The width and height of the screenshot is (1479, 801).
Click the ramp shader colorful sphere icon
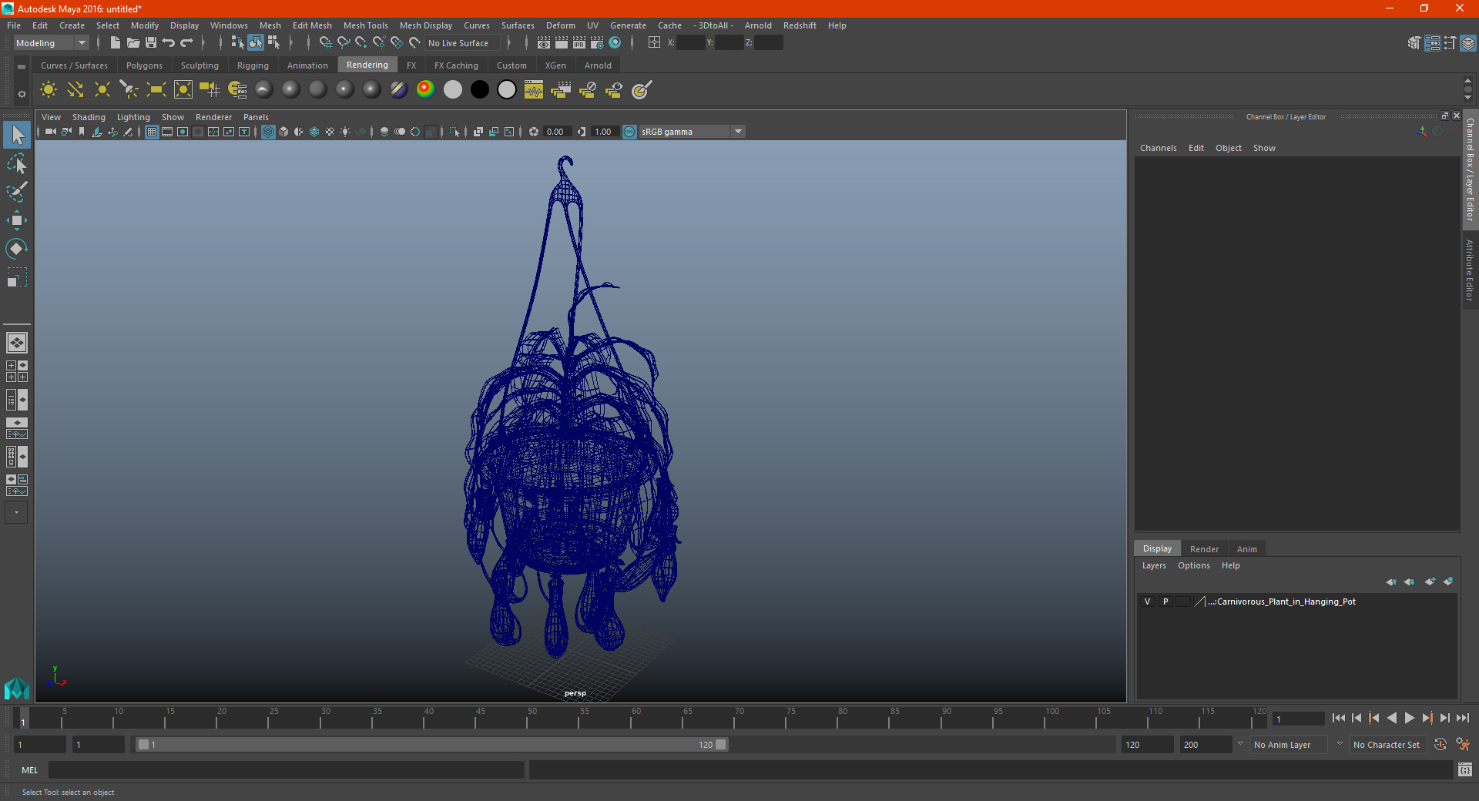(x=425, y=90)
